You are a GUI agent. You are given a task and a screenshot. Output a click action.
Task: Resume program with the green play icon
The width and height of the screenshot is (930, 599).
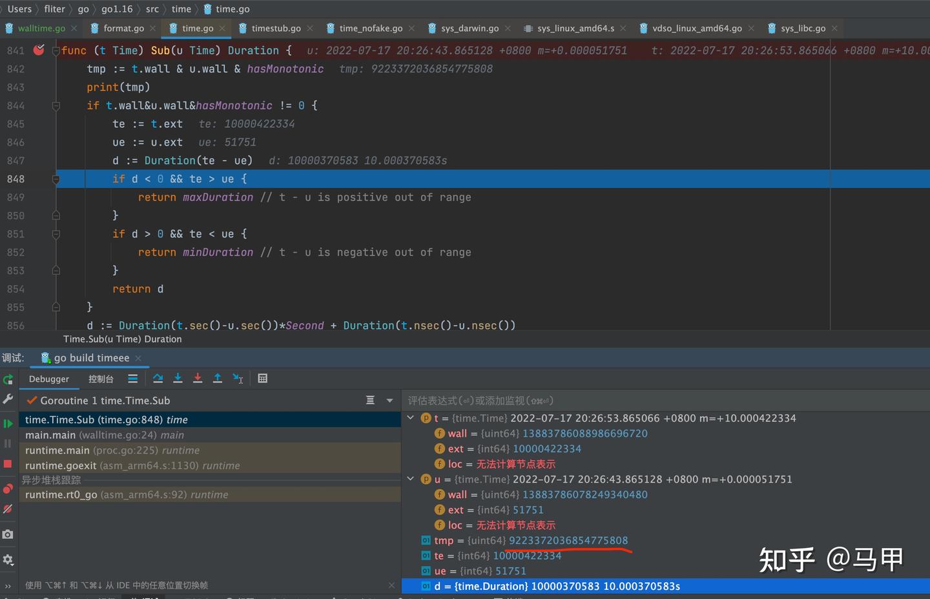tap(8, 424)
